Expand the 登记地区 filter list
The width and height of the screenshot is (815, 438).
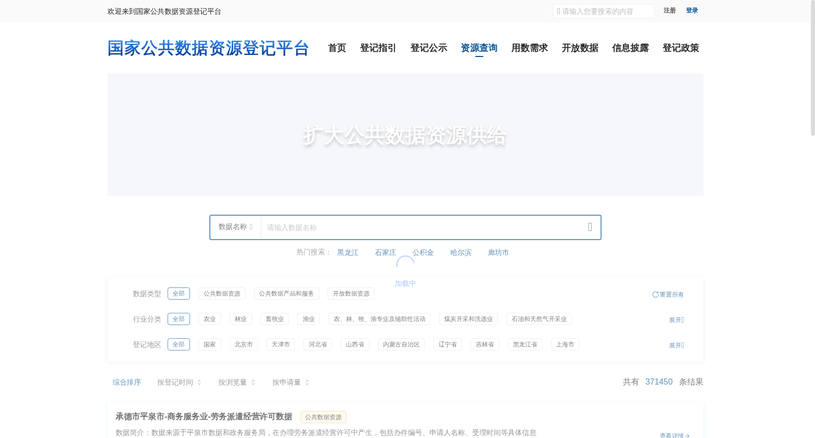[x=676, y=345]
